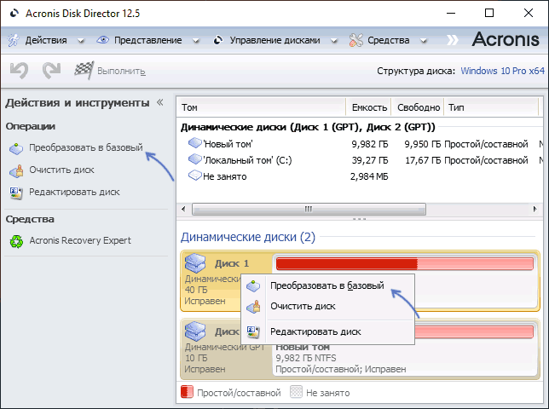This screenshot has height=409, width=549.
Task: Click Преобразовать в базовый in sidebar
Action: tap(86, 147)
